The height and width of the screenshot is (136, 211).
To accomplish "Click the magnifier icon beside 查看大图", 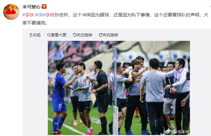I will (49, 35).
